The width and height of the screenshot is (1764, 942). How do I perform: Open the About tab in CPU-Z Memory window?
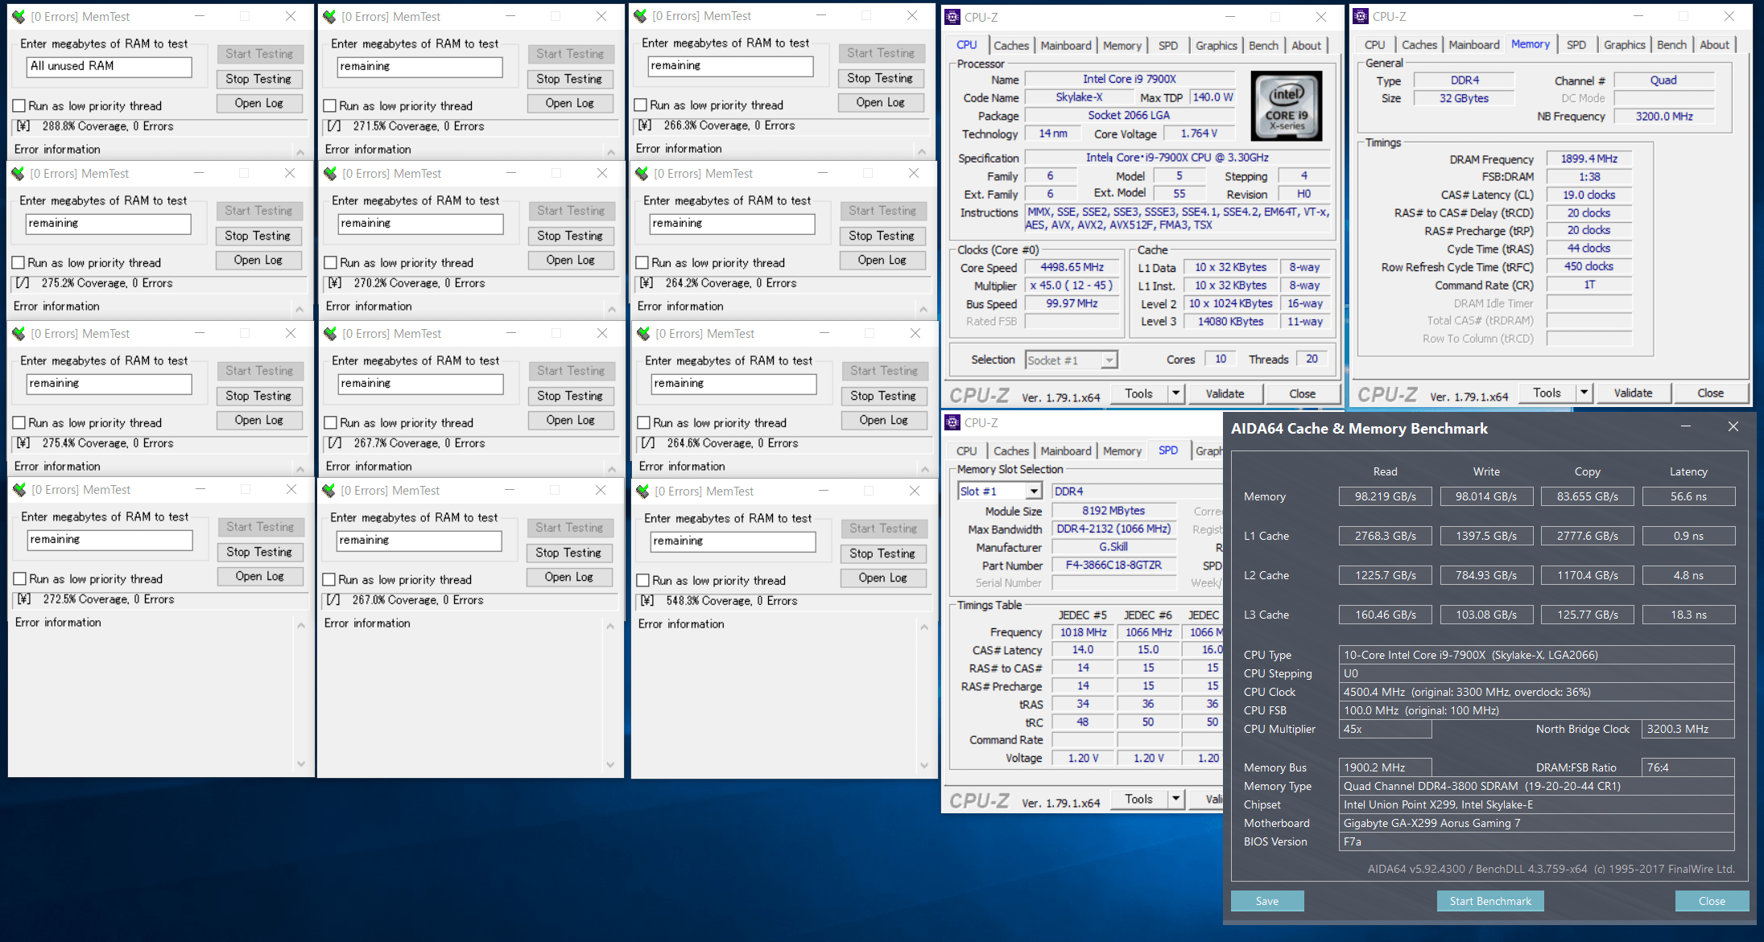1714,45
